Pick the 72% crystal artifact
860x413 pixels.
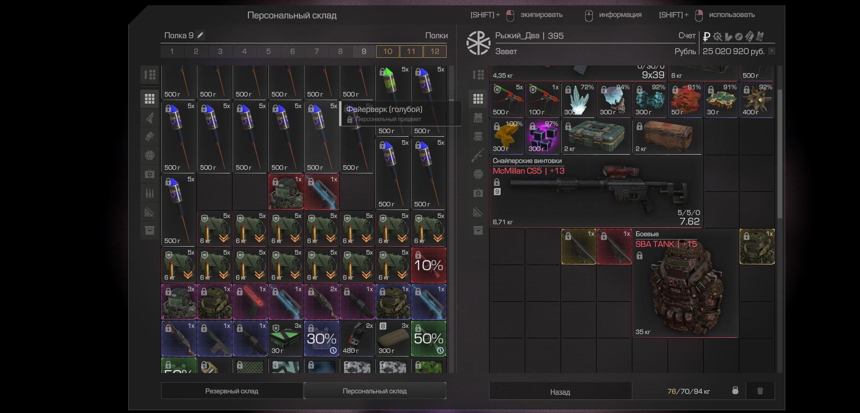(579, 100)
